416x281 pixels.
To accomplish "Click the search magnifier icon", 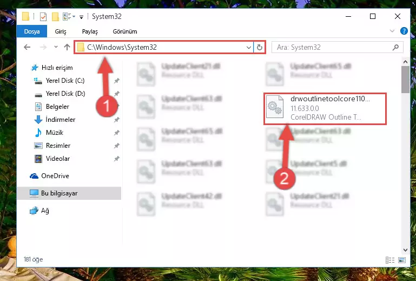I will 395,47.
